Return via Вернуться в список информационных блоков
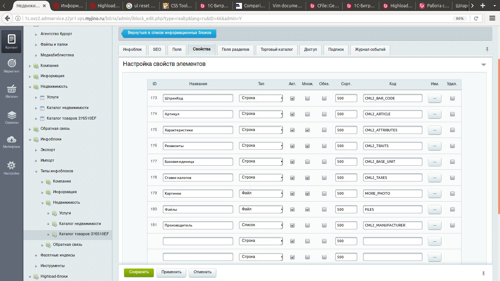 point(169,33)
